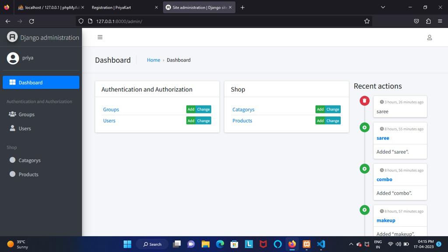Click the red delete icon beside the saree action
448x252 pixels.
364,100
